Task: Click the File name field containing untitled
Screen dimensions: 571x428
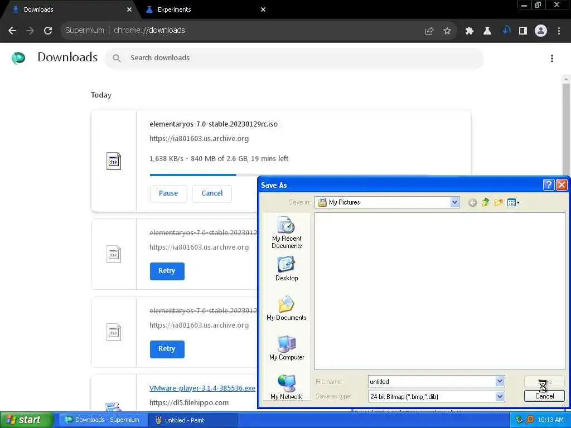Action: tap(432, 381)
